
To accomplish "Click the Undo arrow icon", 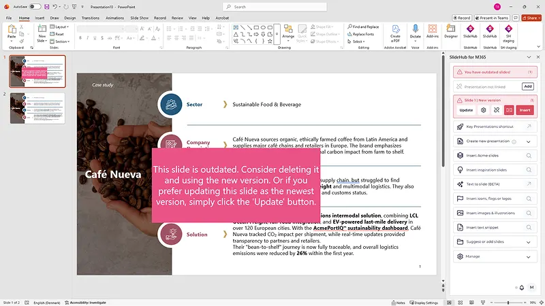I will click(x=55, y=7).
